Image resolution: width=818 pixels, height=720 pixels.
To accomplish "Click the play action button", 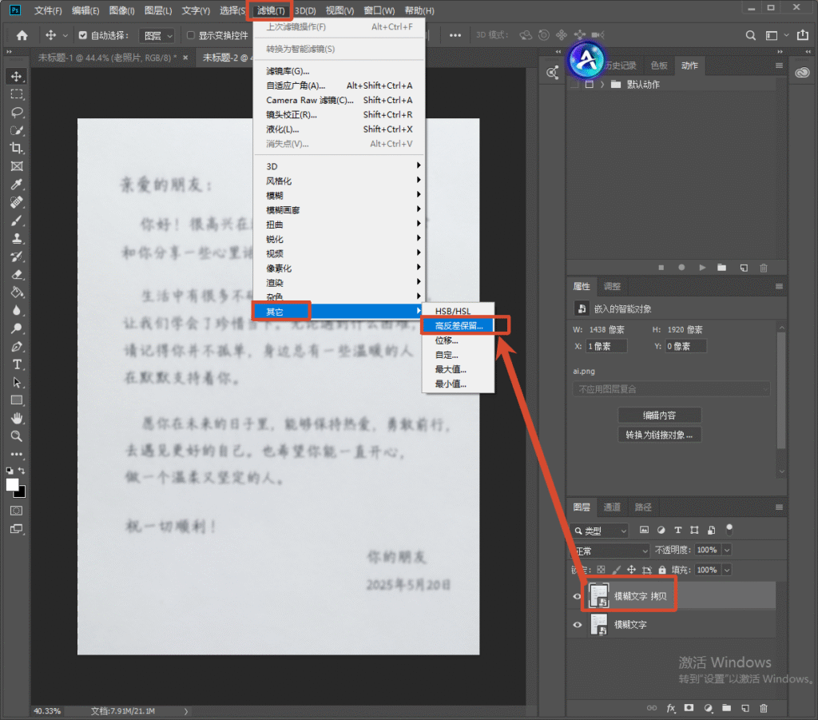I will pos(702,268).
